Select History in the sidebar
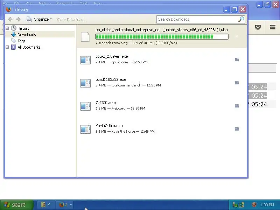 click(x=23, y=28)
